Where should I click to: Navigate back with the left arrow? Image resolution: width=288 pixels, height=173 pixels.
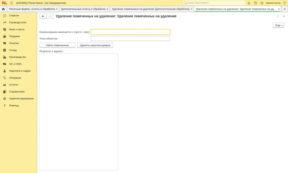click(x=43, y=16)
